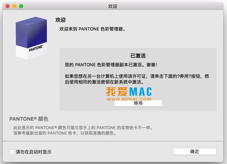
Task: Enable the 请勿在启动时显示 checkbox
Action: click(12, 152)
